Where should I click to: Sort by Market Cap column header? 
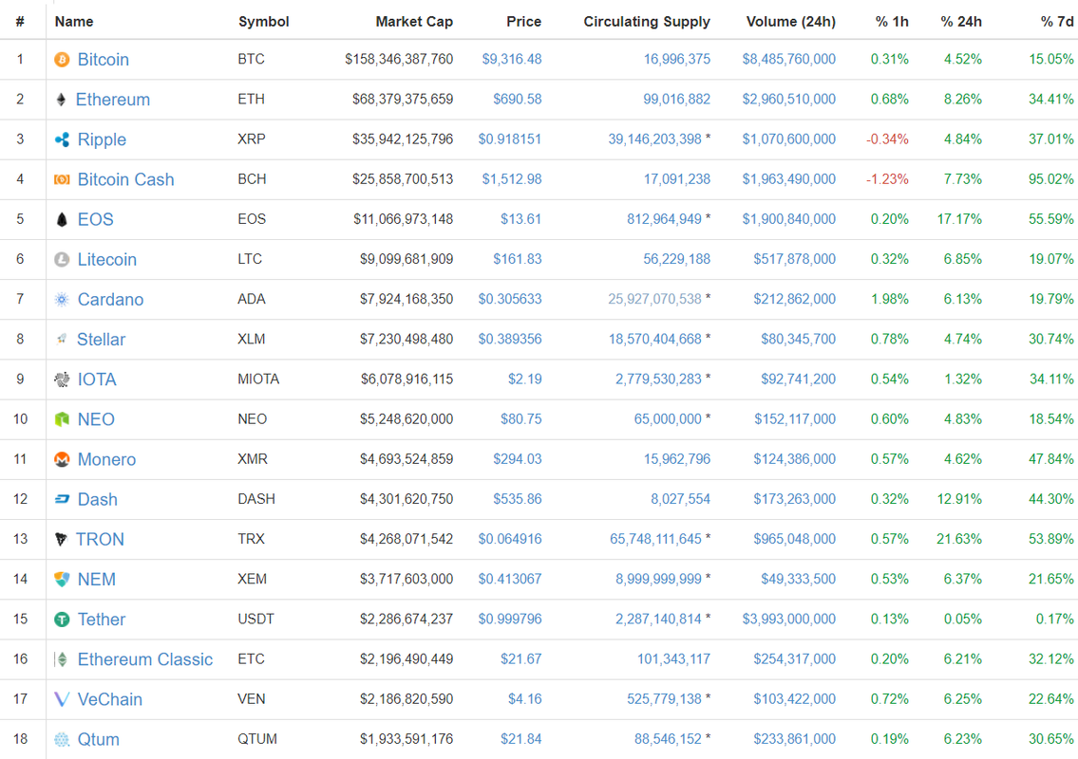[414, 21]
